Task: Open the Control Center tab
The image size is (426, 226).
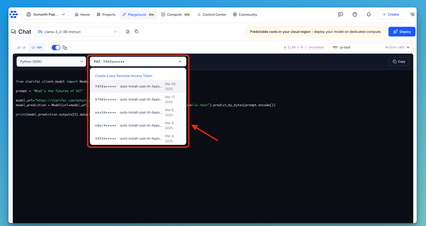Action: tap(211, 14)
